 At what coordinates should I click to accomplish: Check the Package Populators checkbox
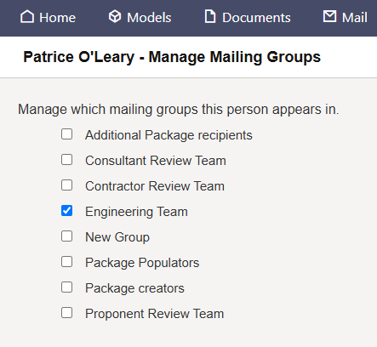(66, 262)
